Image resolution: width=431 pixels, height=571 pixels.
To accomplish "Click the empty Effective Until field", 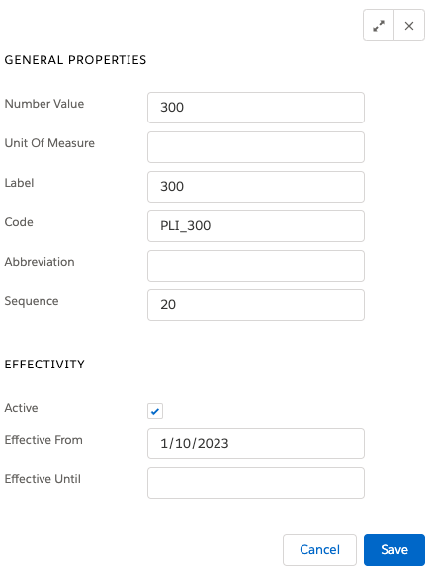I will [x=256, y=483].
